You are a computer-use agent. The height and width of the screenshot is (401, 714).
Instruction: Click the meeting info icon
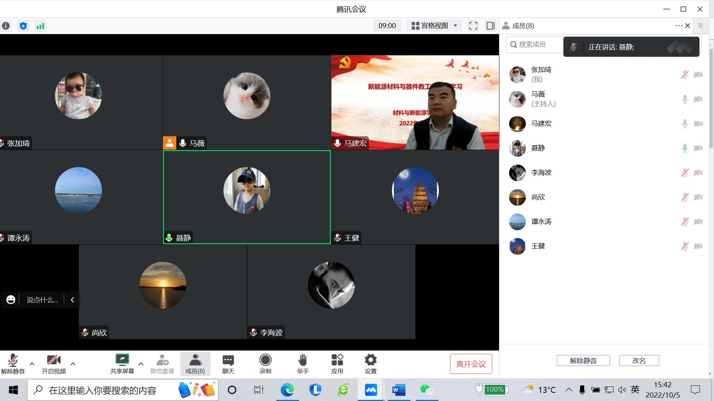6,26
